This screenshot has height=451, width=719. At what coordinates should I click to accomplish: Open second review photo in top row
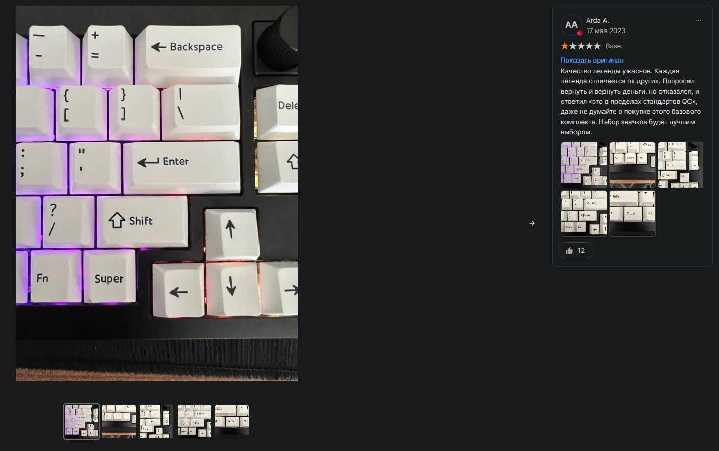click(632, 165)
